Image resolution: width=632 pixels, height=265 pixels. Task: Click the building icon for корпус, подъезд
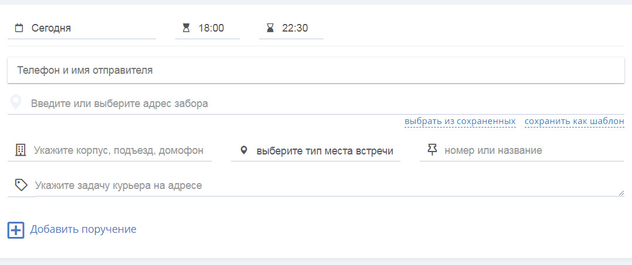click(21, 150)
